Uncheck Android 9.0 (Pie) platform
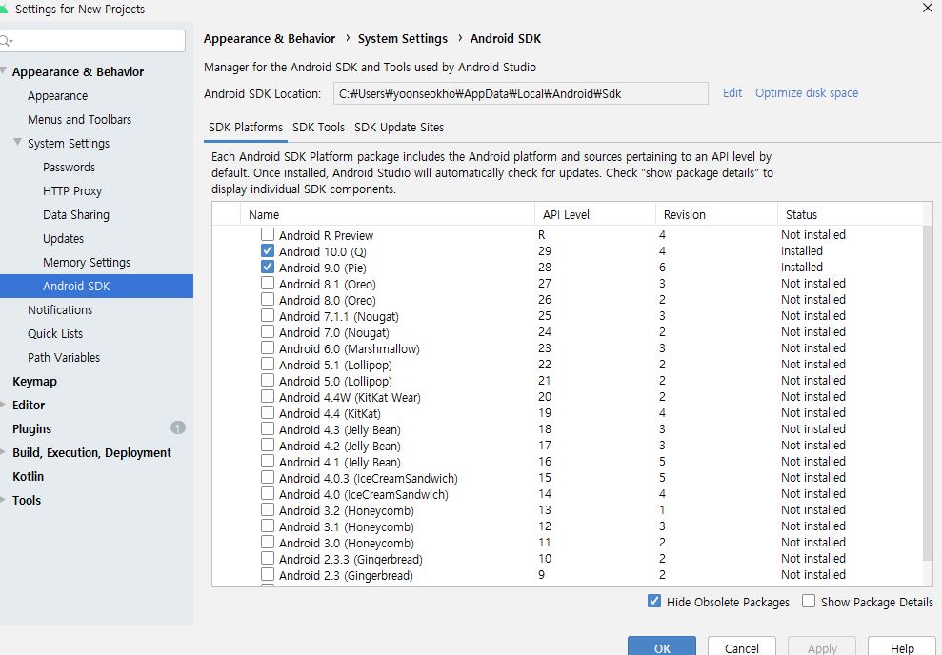 268,267
